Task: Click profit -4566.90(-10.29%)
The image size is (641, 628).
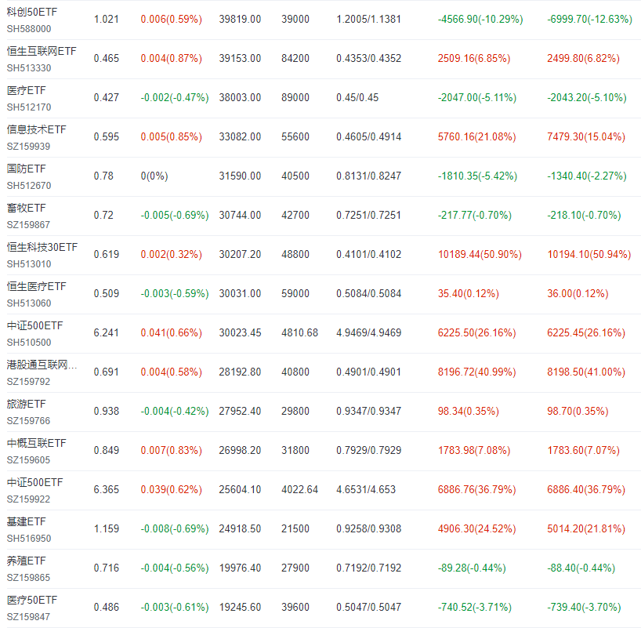Action: (480, 20)
